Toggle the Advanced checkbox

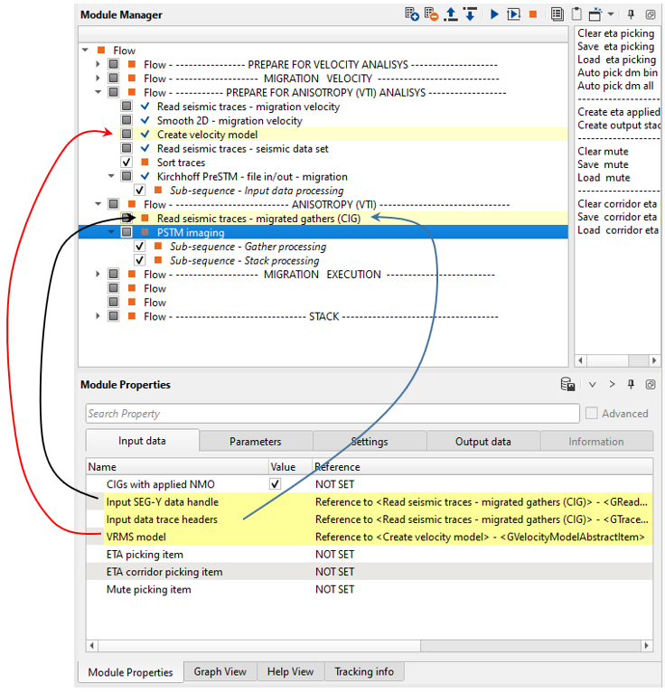click(592, 414)
